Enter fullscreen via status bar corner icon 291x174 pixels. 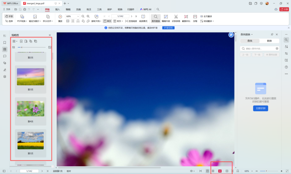click(287, 171)
